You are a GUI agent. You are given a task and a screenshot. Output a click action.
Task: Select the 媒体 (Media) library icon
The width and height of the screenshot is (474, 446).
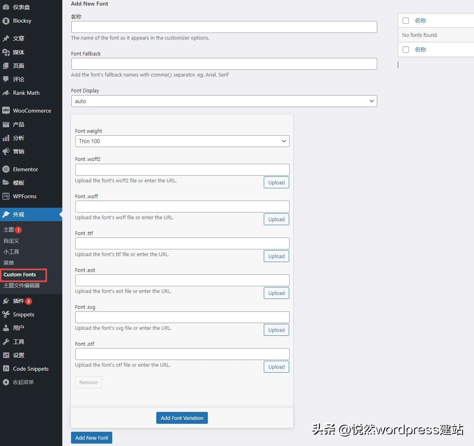[x=6, y=52]
